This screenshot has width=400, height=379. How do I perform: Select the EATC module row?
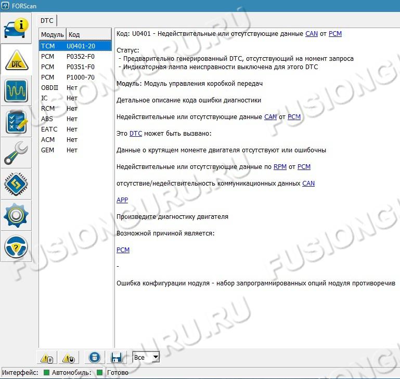(x=75, y=129)
